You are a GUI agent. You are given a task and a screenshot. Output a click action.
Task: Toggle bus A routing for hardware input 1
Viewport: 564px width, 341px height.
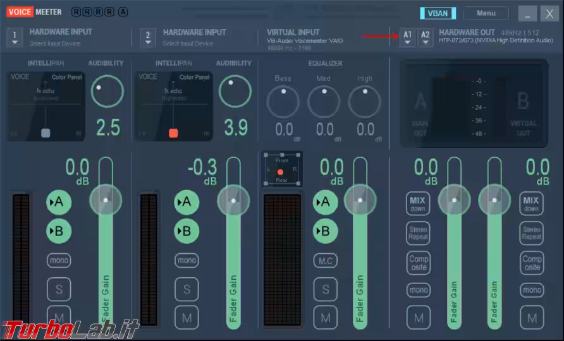[x=59, y=202]
